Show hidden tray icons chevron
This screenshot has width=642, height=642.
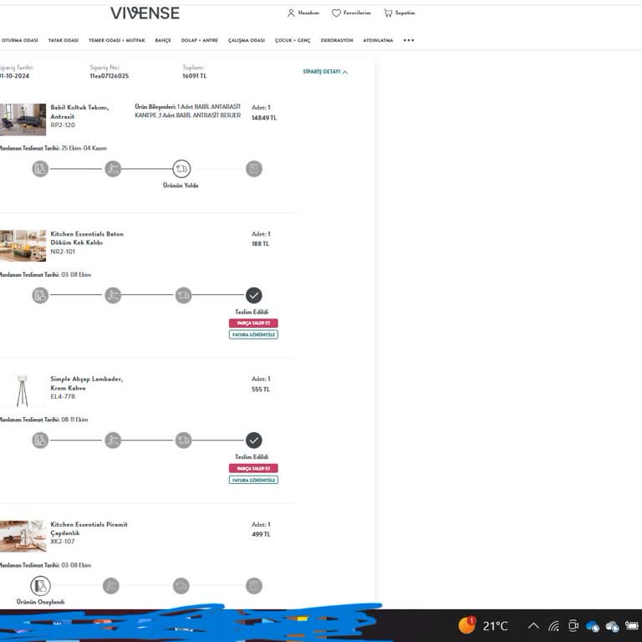[533, 625]
